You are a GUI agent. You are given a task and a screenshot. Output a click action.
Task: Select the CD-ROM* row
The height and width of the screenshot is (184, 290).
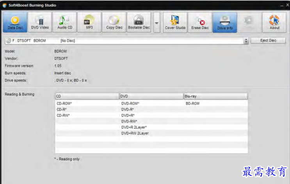coord(64,104)
